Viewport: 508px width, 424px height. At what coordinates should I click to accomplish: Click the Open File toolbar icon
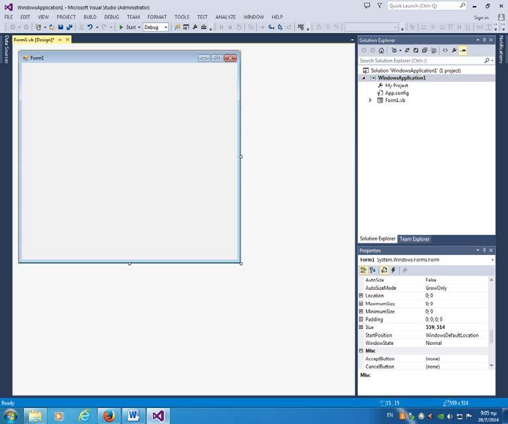coord(52,27)
